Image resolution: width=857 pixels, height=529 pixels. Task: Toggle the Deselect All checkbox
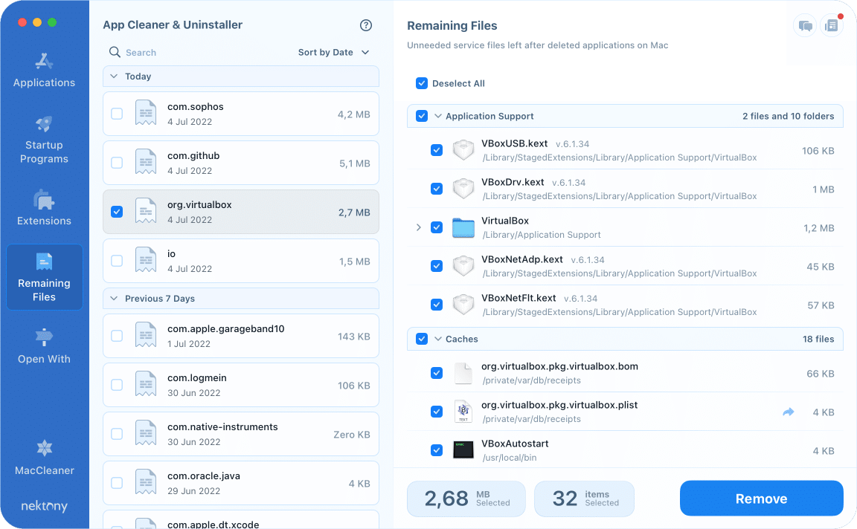(422, 83)
